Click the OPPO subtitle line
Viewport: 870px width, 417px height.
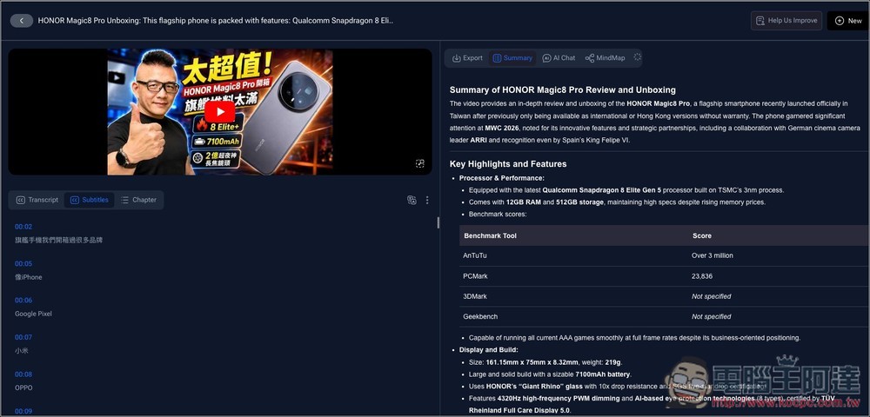click(23, 387)
